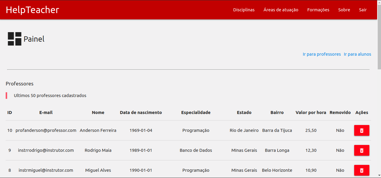
Task: Click the HelpTeacher logo title
Action: [32, 10]
